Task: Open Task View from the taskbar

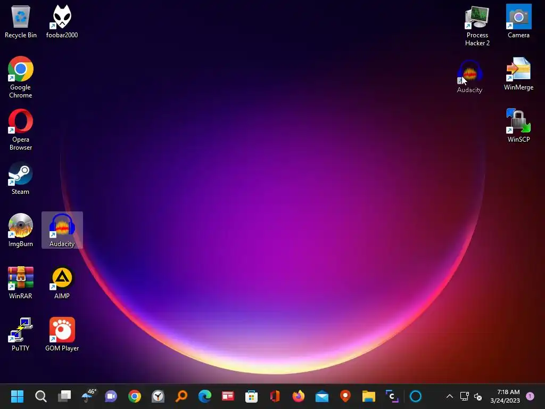Action: (x=64, y=396)
